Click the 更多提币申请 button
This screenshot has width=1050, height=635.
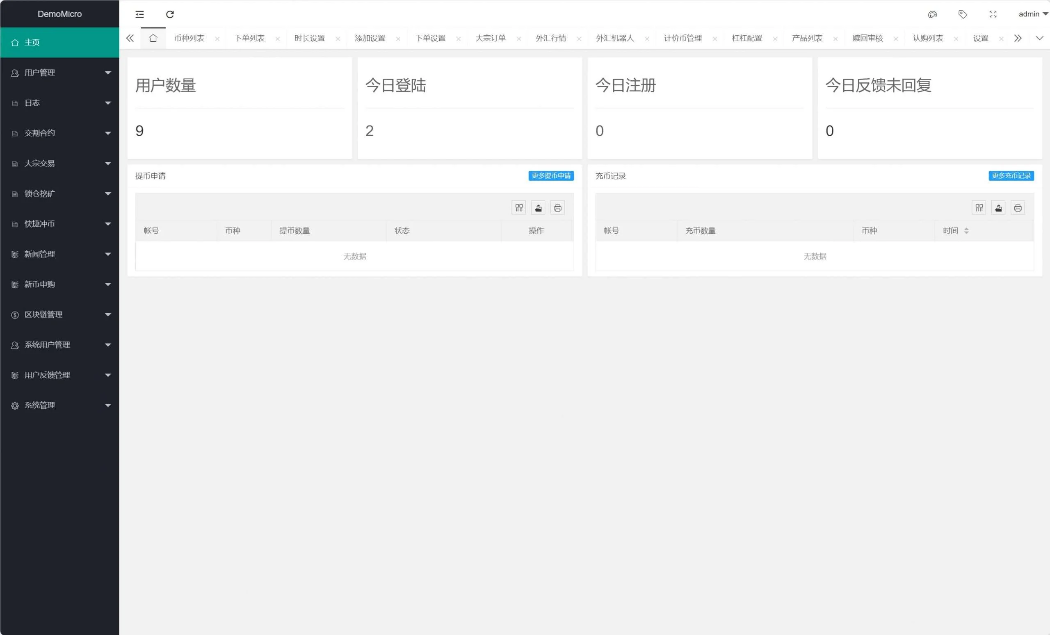tap(550, 176)
